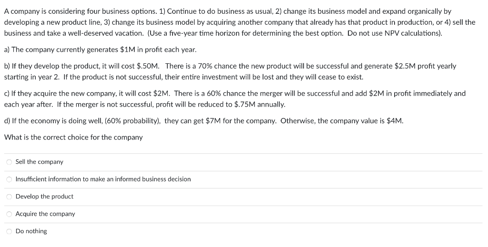This screenshot has height=247, width=488.
Task: Click the 'Insufficient information to make' answer text
Action: (x=103, y=179)
